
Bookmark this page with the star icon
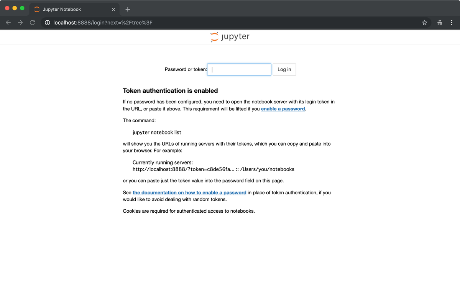tap(425, 23)
